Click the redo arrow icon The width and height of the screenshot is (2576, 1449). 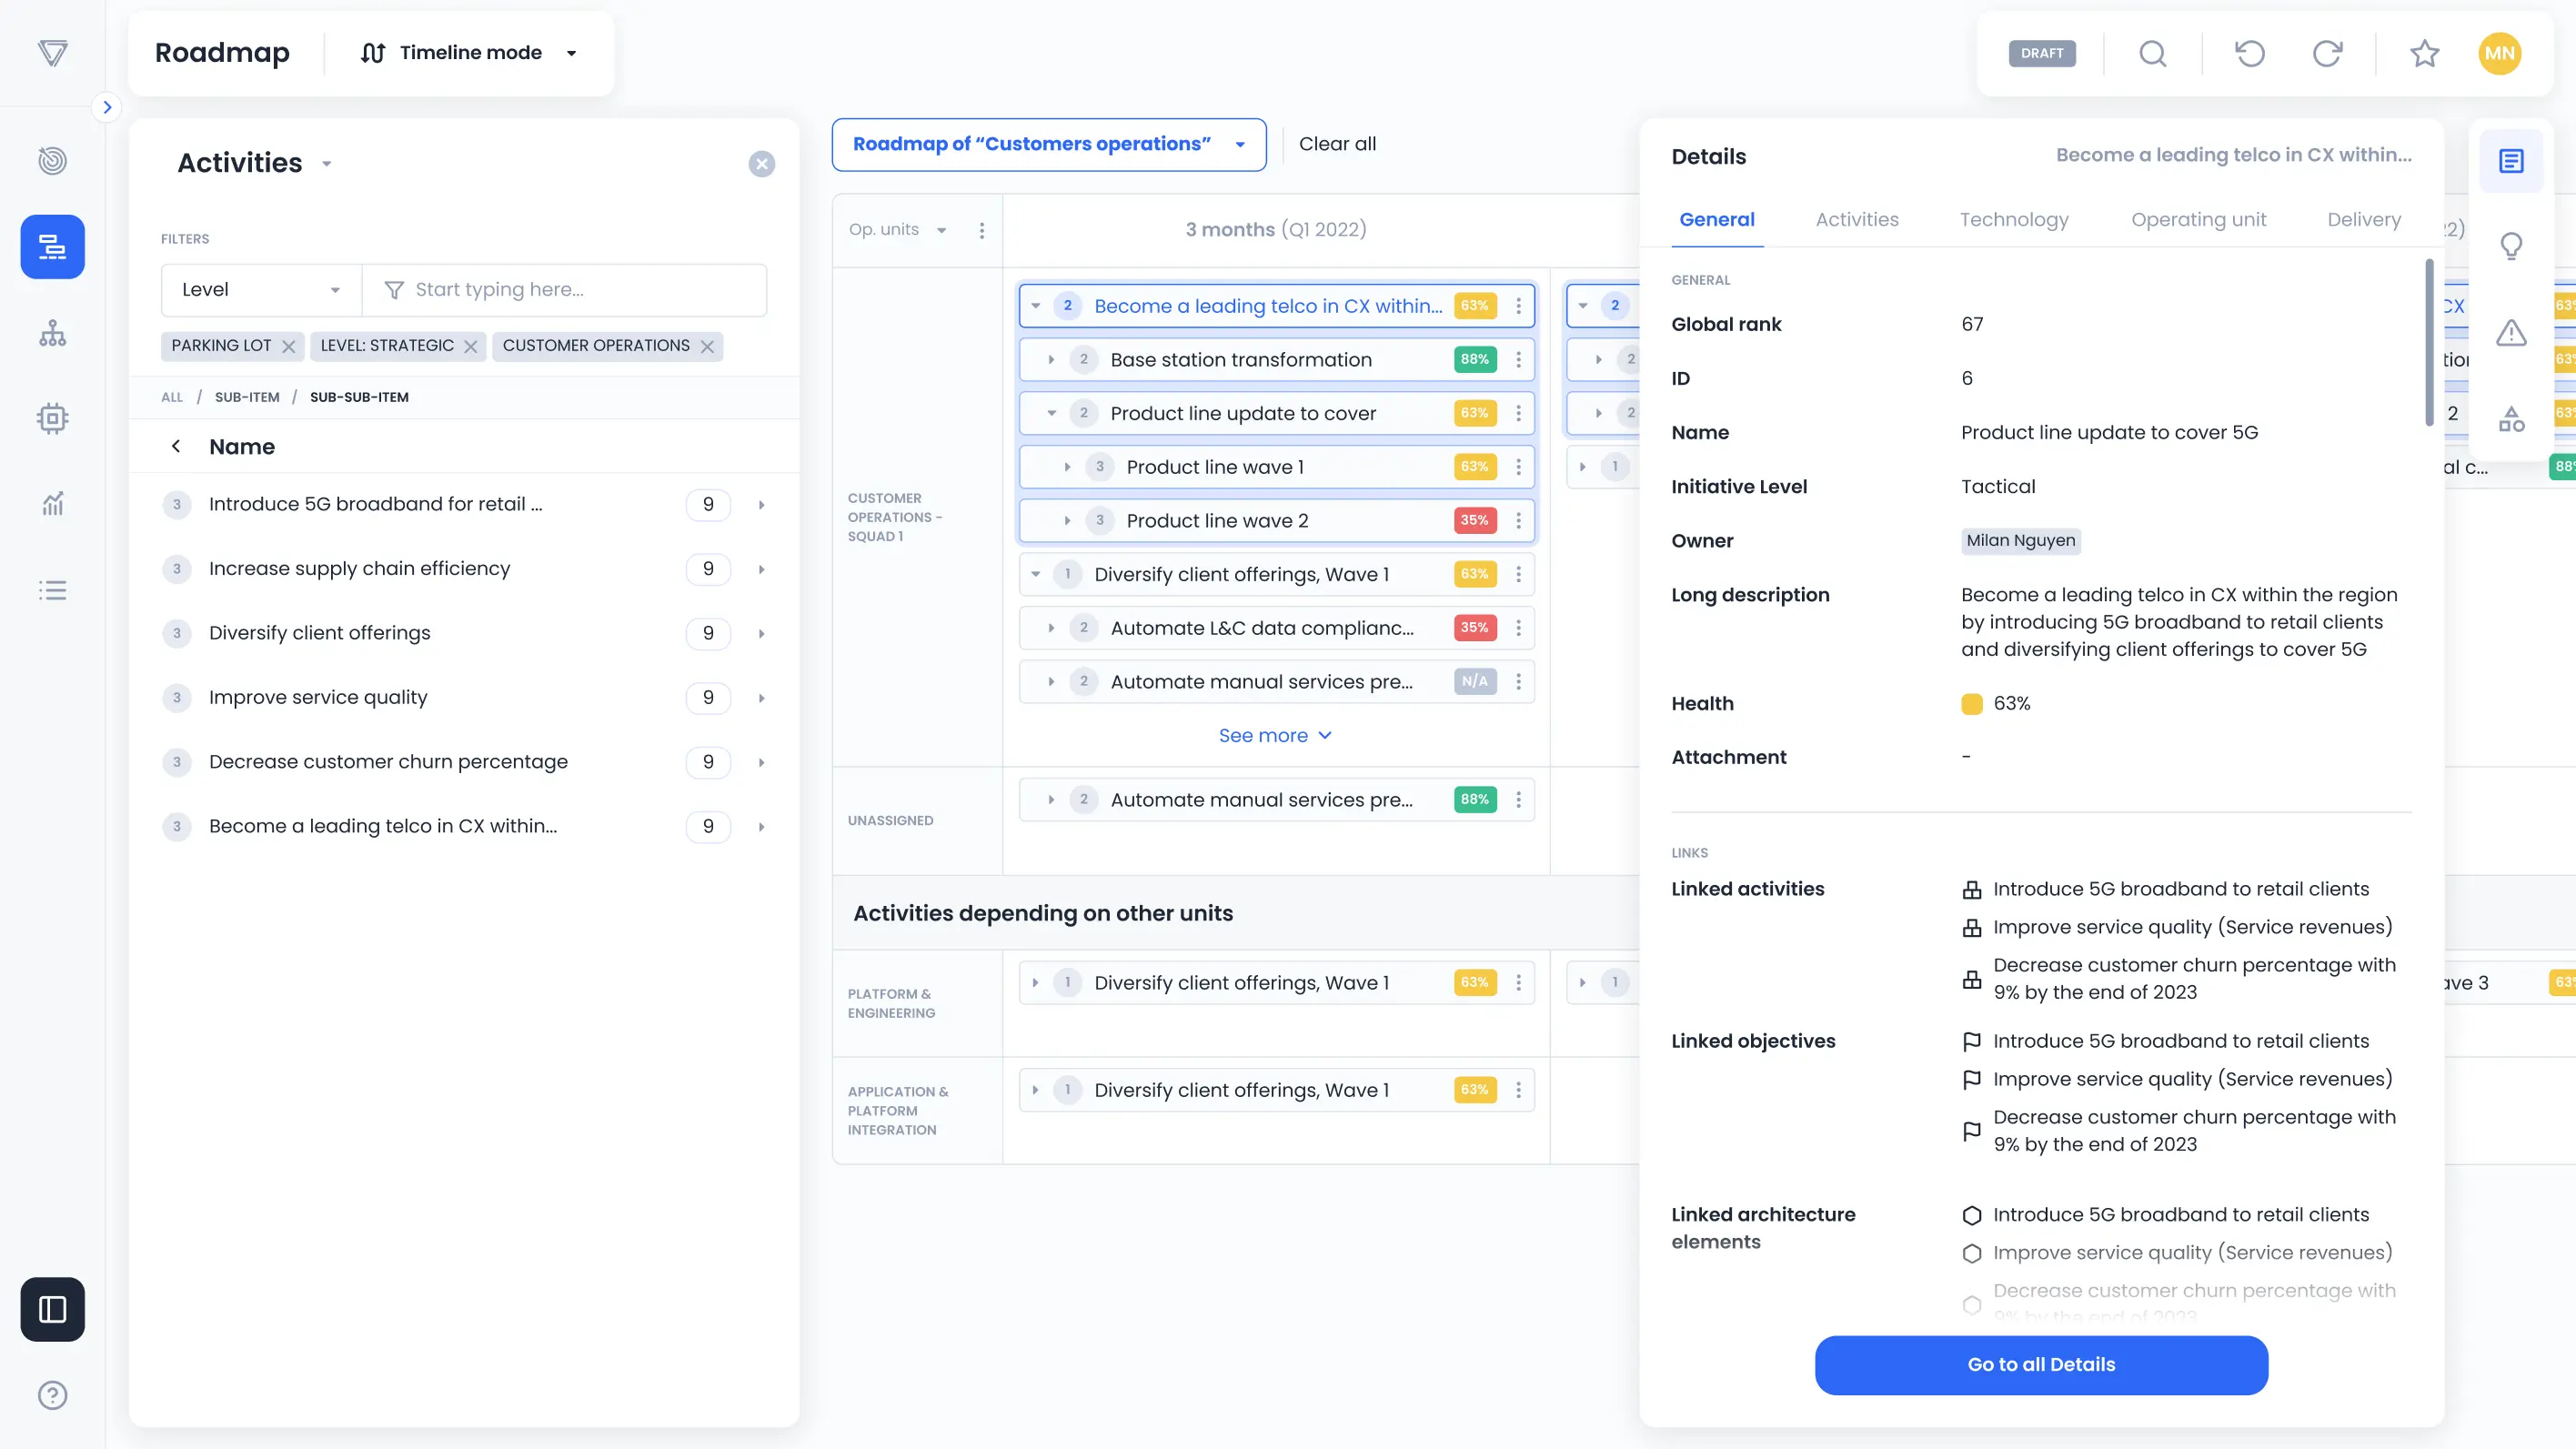(x=2327, y=53)
